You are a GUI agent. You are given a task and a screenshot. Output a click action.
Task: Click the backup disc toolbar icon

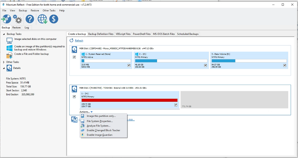[x=6, y=19]
